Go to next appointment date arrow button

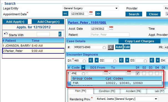(98, 14)
